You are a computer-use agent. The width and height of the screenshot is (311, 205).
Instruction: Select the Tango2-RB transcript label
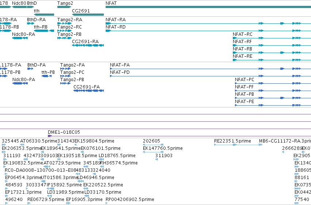[69, 34]
